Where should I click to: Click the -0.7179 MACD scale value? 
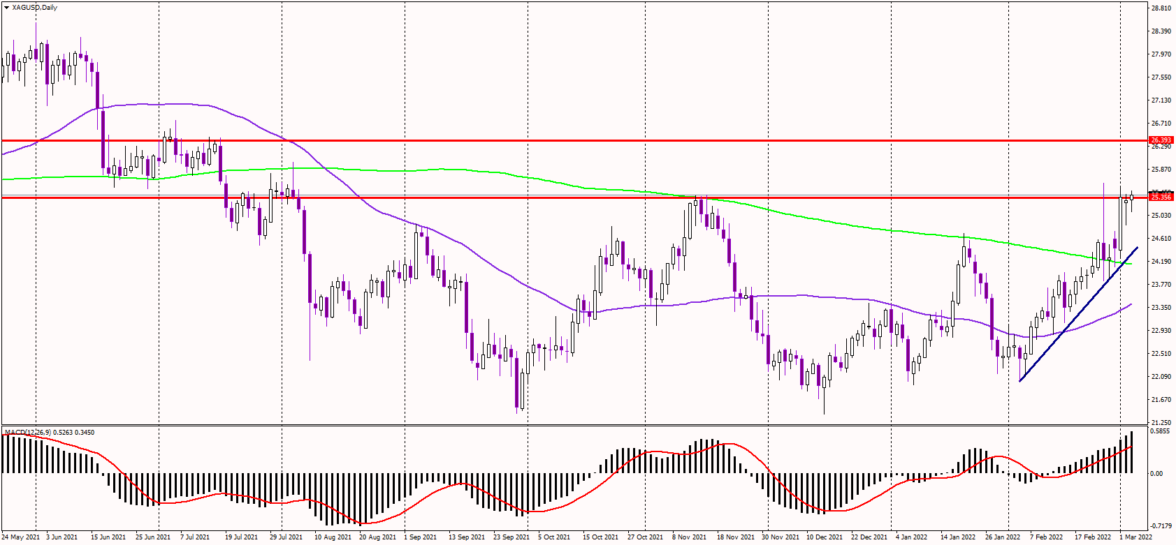[x=1161, y=525]
